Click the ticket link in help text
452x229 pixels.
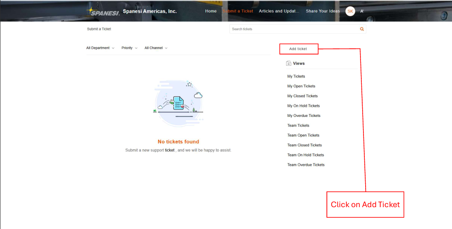pyautogui.click(x=170, y=150)
